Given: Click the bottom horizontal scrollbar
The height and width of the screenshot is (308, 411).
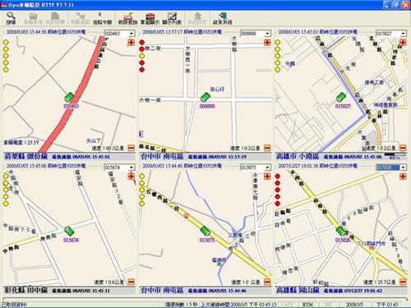Looking at the screenshot, I should point(205,299).
